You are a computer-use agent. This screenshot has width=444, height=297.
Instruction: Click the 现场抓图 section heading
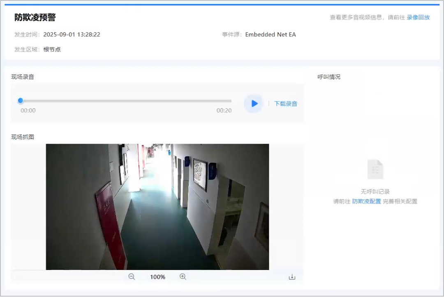pos(23,137)
